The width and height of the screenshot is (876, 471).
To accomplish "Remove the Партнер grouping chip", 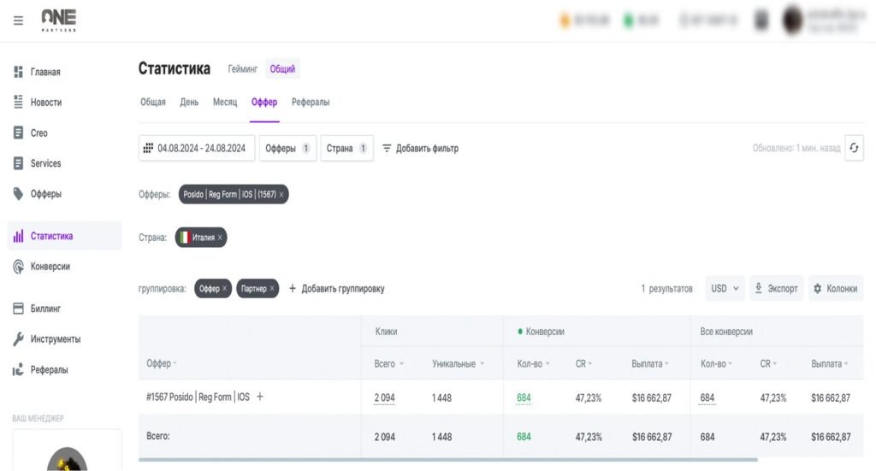I will (272, 289).
